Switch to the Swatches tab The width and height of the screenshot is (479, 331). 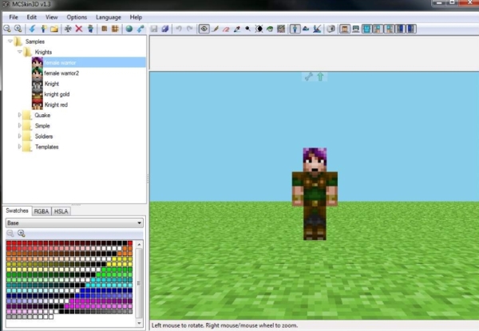[x=17, y=211]
